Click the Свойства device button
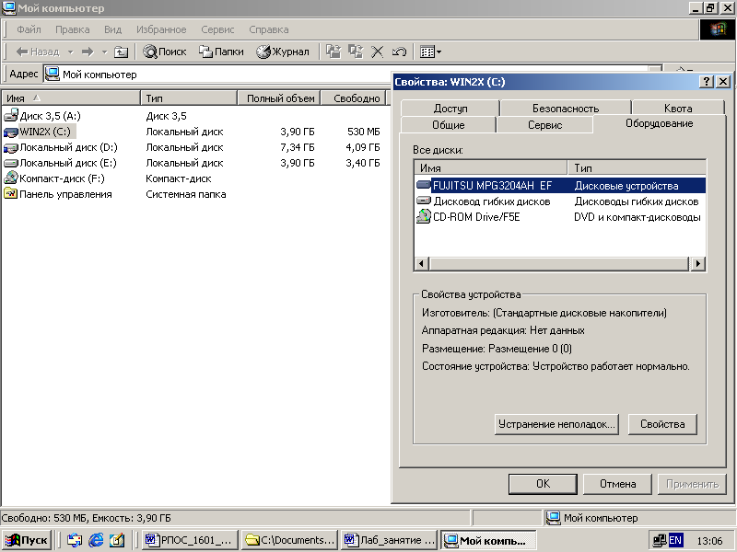737x552 pixels. click(662, 424)
